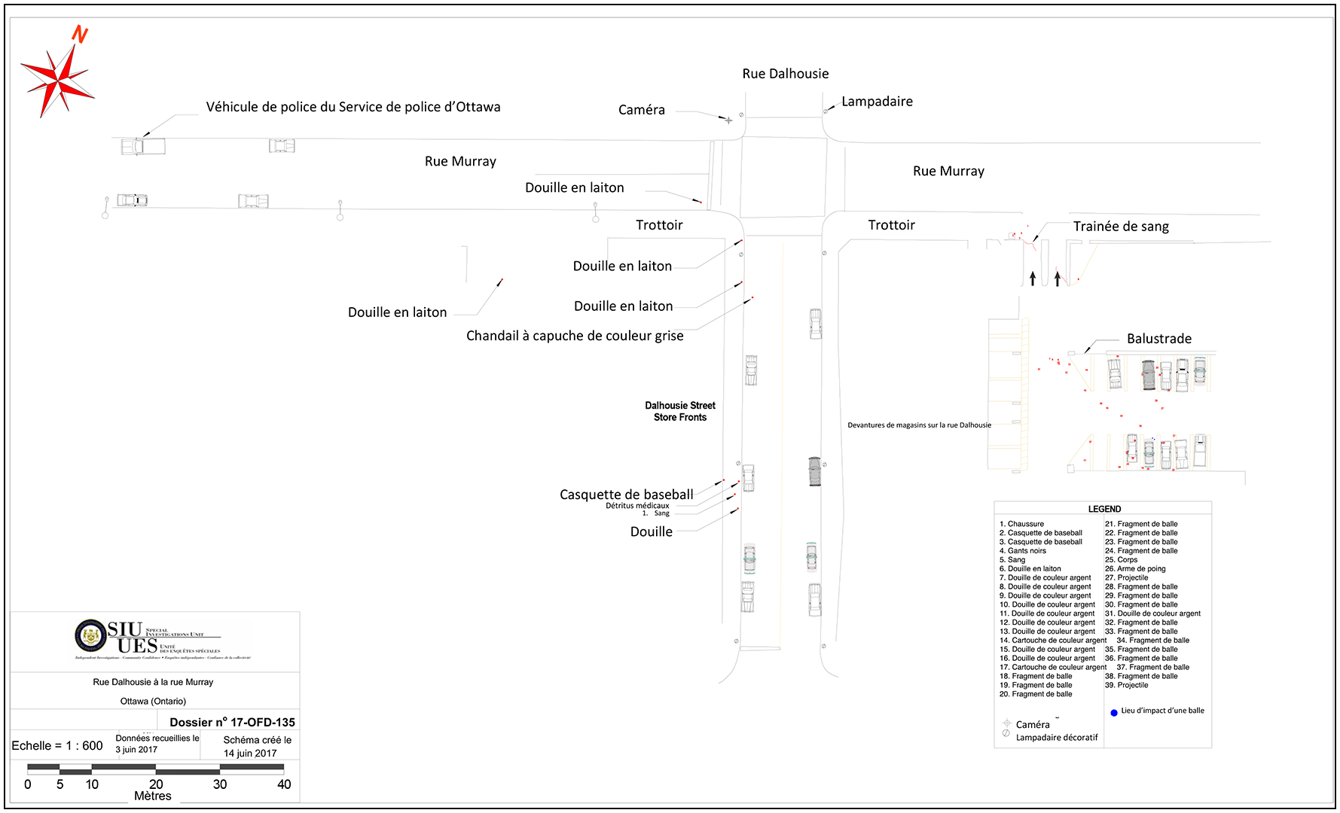Click legend entry '26. Arme de poing'
Image resolution: width=1340 pixels, height=813 pixels.
pyautogui.click(x=1135, y=569)
